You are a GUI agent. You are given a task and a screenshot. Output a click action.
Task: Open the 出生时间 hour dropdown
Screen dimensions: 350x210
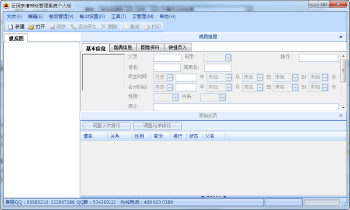coord(295,78)
